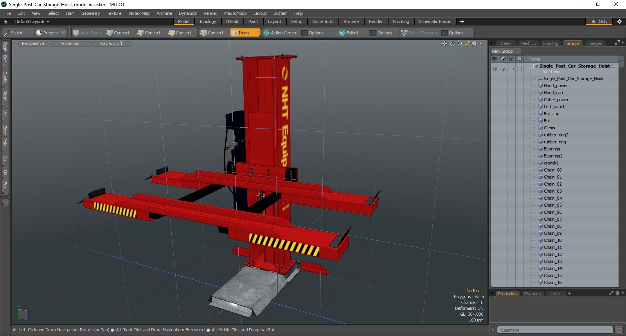This screenshot has height=336, width=626.
Task: Toggle visibility eye of Single_Post_Car_Storage_Hoist group
Action: click(x=495, y=69)
